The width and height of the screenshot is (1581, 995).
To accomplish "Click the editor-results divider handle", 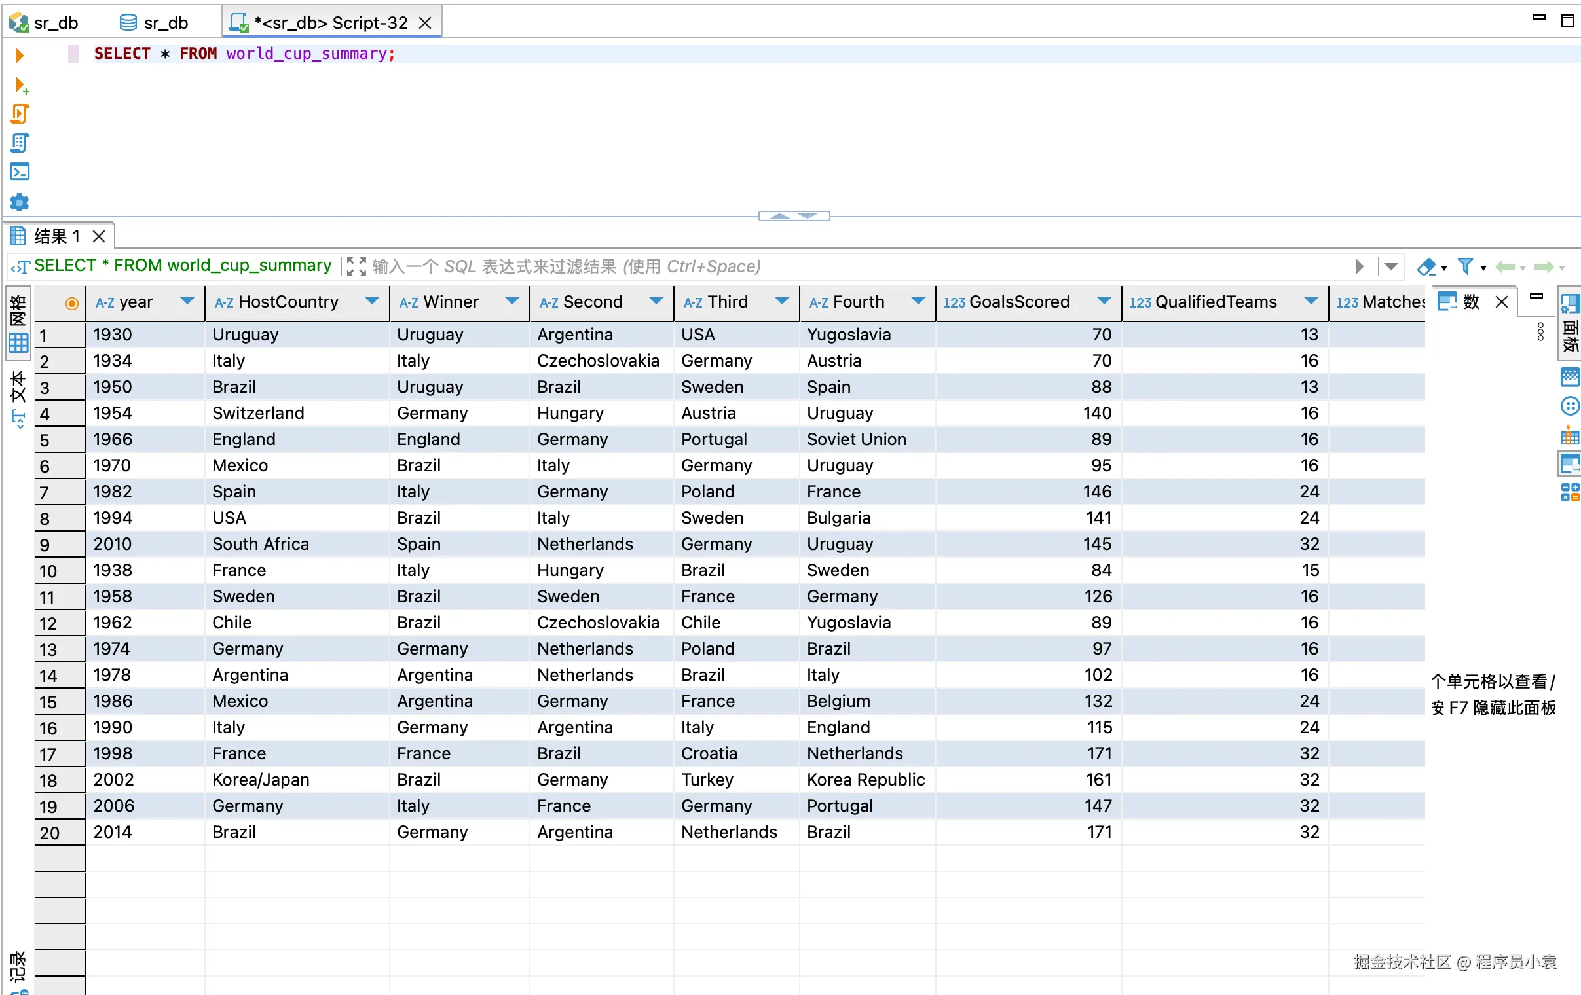I will [794, 216].
